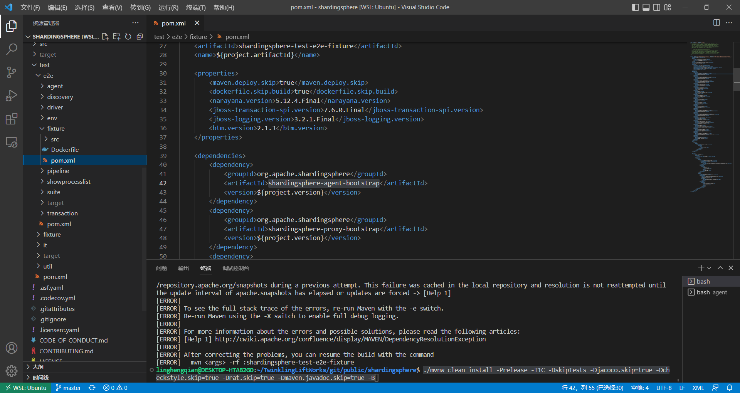740x393 pixels.
Task: Toggle the secondary sidebar visibility
Action: click(x=656, y=7)
